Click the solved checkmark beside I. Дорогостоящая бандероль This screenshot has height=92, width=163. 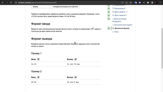click(109, 19)
